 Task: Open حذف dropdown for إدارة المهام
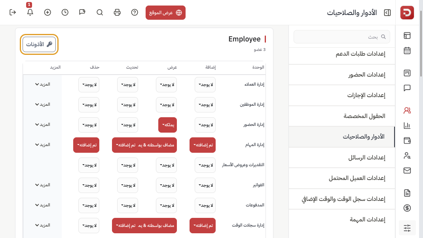(x=86, y=145)
